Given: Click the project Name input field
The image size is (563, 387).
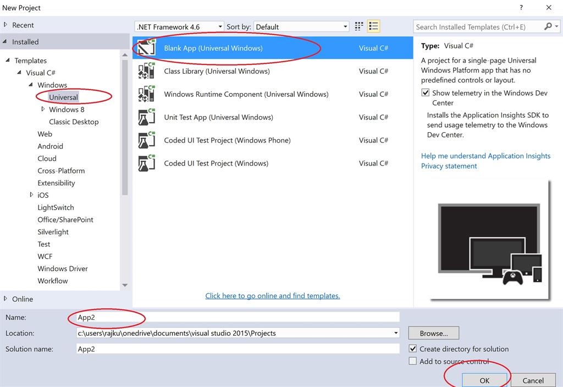Looking at the screenshot, I should click(x=238, y=317).
